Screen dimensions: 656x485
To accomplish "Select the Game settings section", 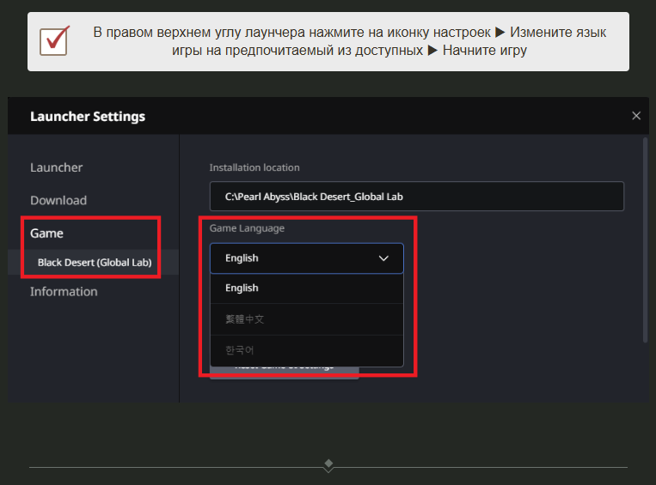I will [x=46, y=233].
